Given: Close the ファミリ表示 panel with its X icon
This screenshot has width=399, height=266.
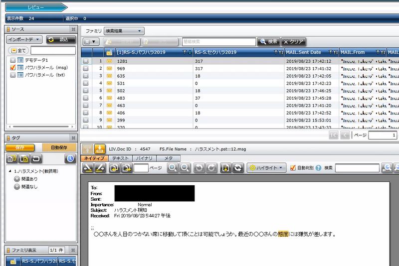Looking at the screenshot, I should (73, 250).
